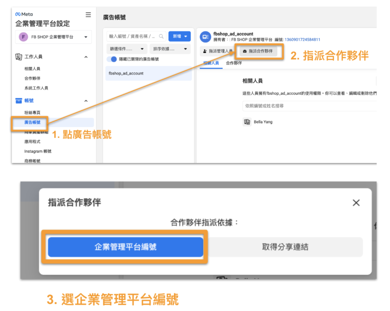The height and width of the screenshot is (311, 390).
Task: Click the search magnifier icon
Action: coord(160,36)
